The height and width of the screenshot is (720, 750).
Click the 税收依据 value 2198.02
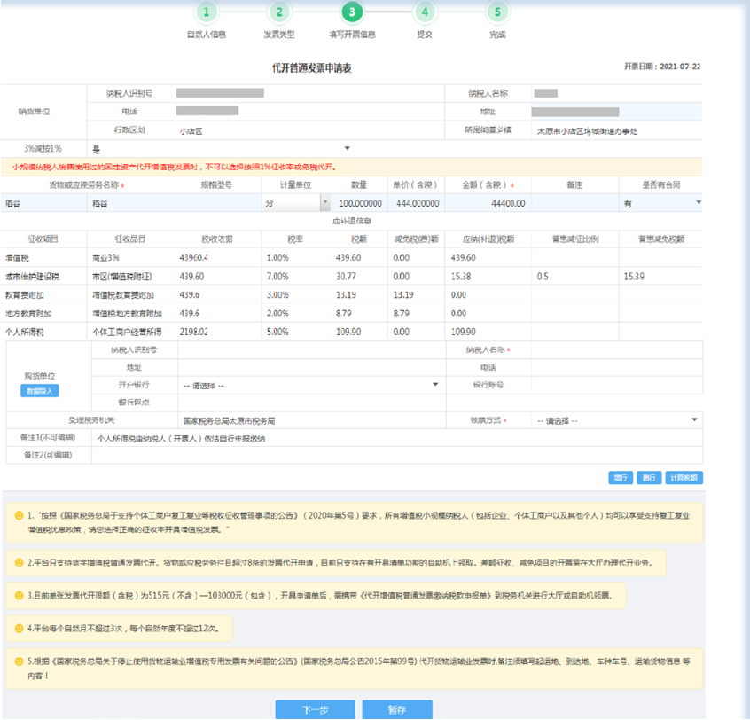(x=194, y=332)
